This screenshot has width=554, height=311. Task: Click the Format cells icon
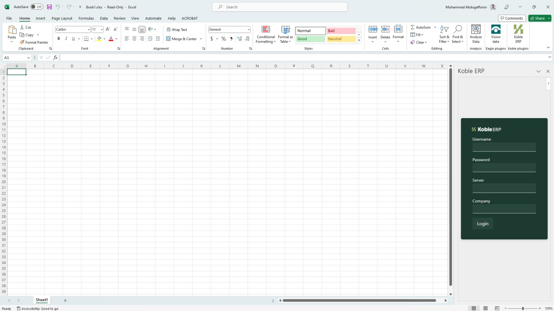398,29
